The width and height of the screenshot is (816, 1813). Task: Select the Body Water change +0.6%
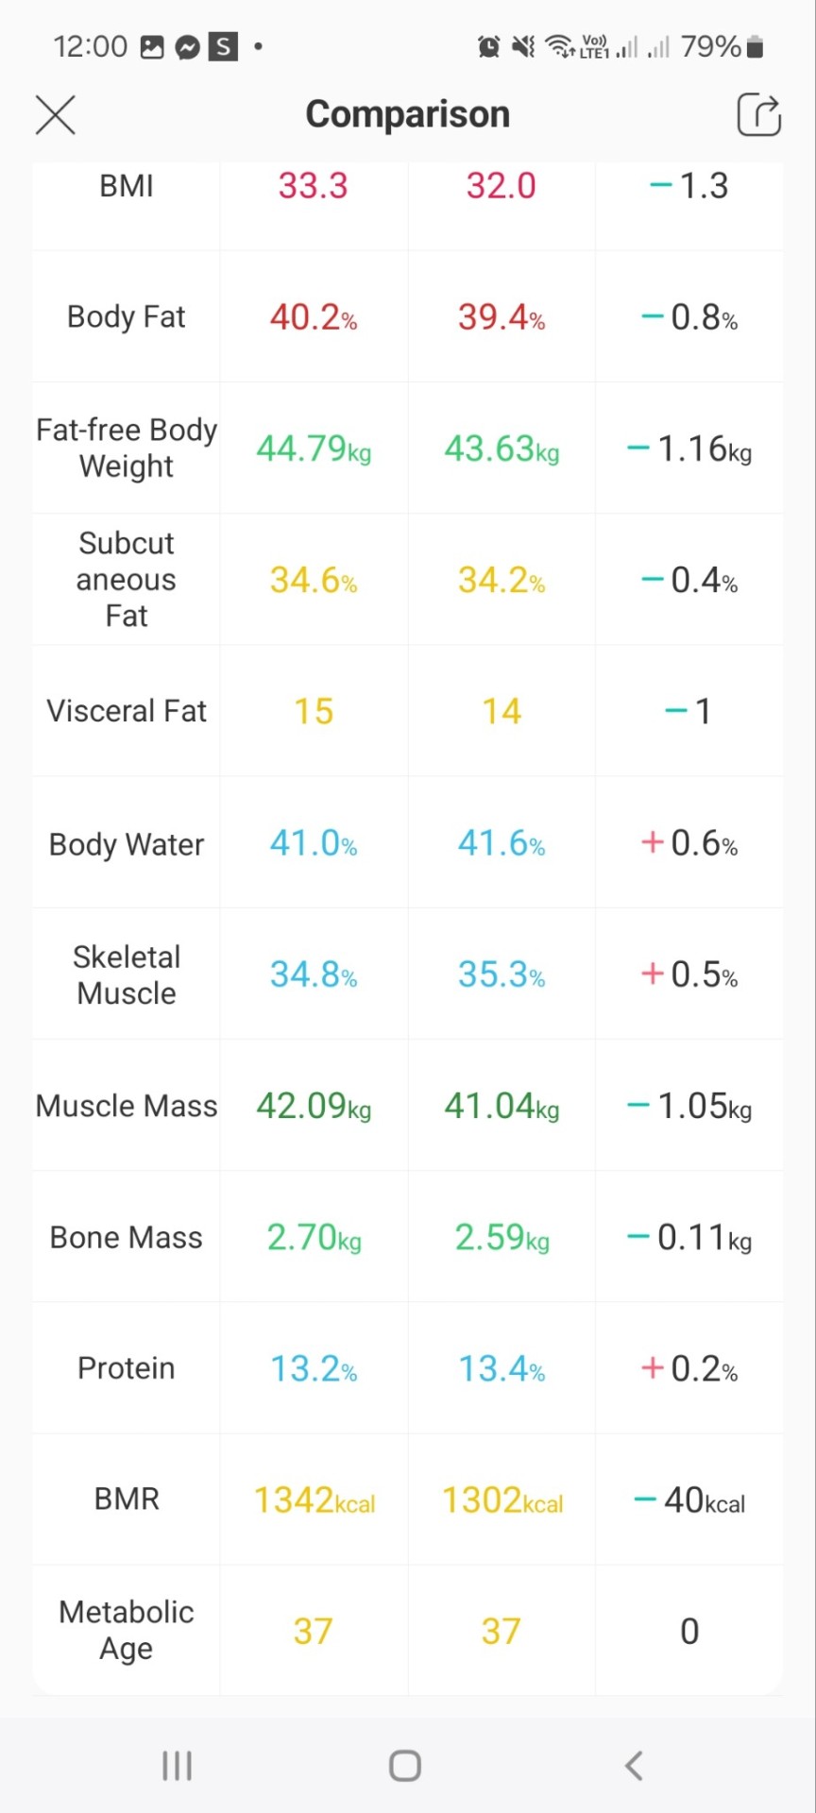click(689, 843)
